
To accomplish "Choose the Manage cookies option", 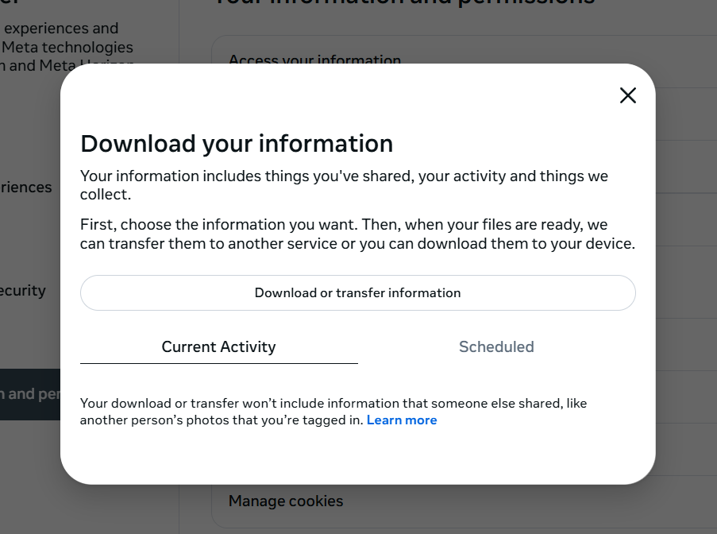I will click(x=286, y=501).
